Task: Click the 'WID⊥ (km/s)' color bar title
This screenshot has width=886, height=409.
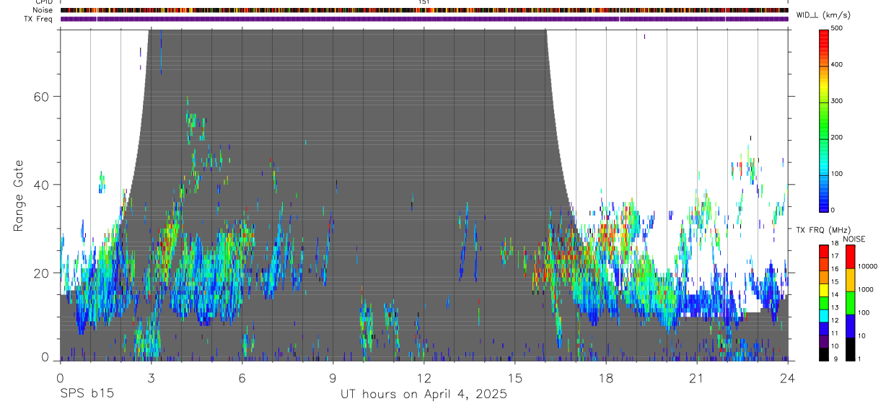Action: coord(823,15)
